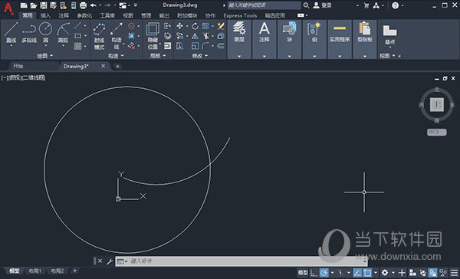Toggle the Isolate Objects status icon
This screenshot has width=460, height=279.
pos(443,273)
